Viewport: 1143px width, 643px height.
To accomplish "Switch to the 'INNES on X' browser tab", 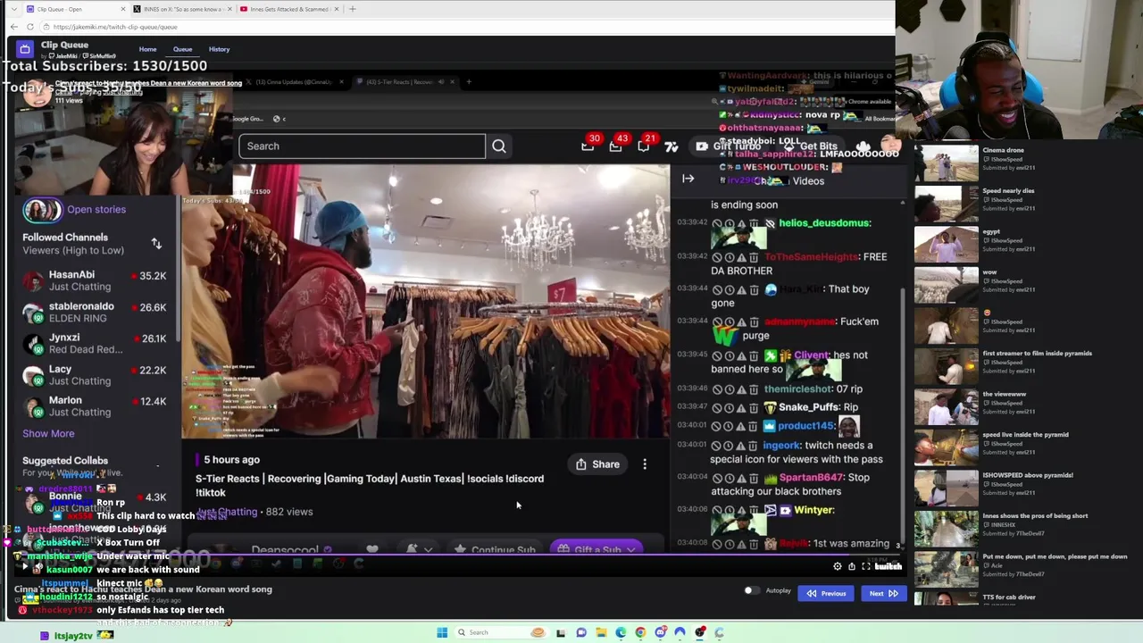I will click(x=183, y=9).
